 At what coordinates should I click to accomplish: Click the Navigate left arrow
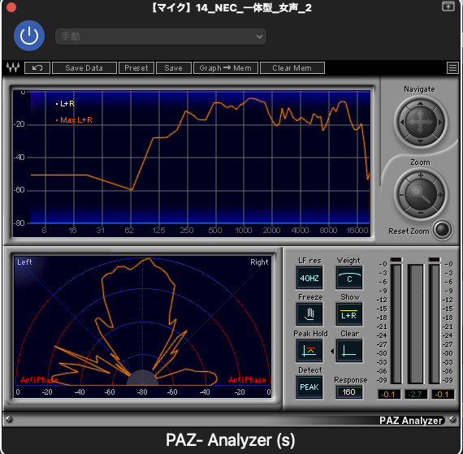pos(401,122)
